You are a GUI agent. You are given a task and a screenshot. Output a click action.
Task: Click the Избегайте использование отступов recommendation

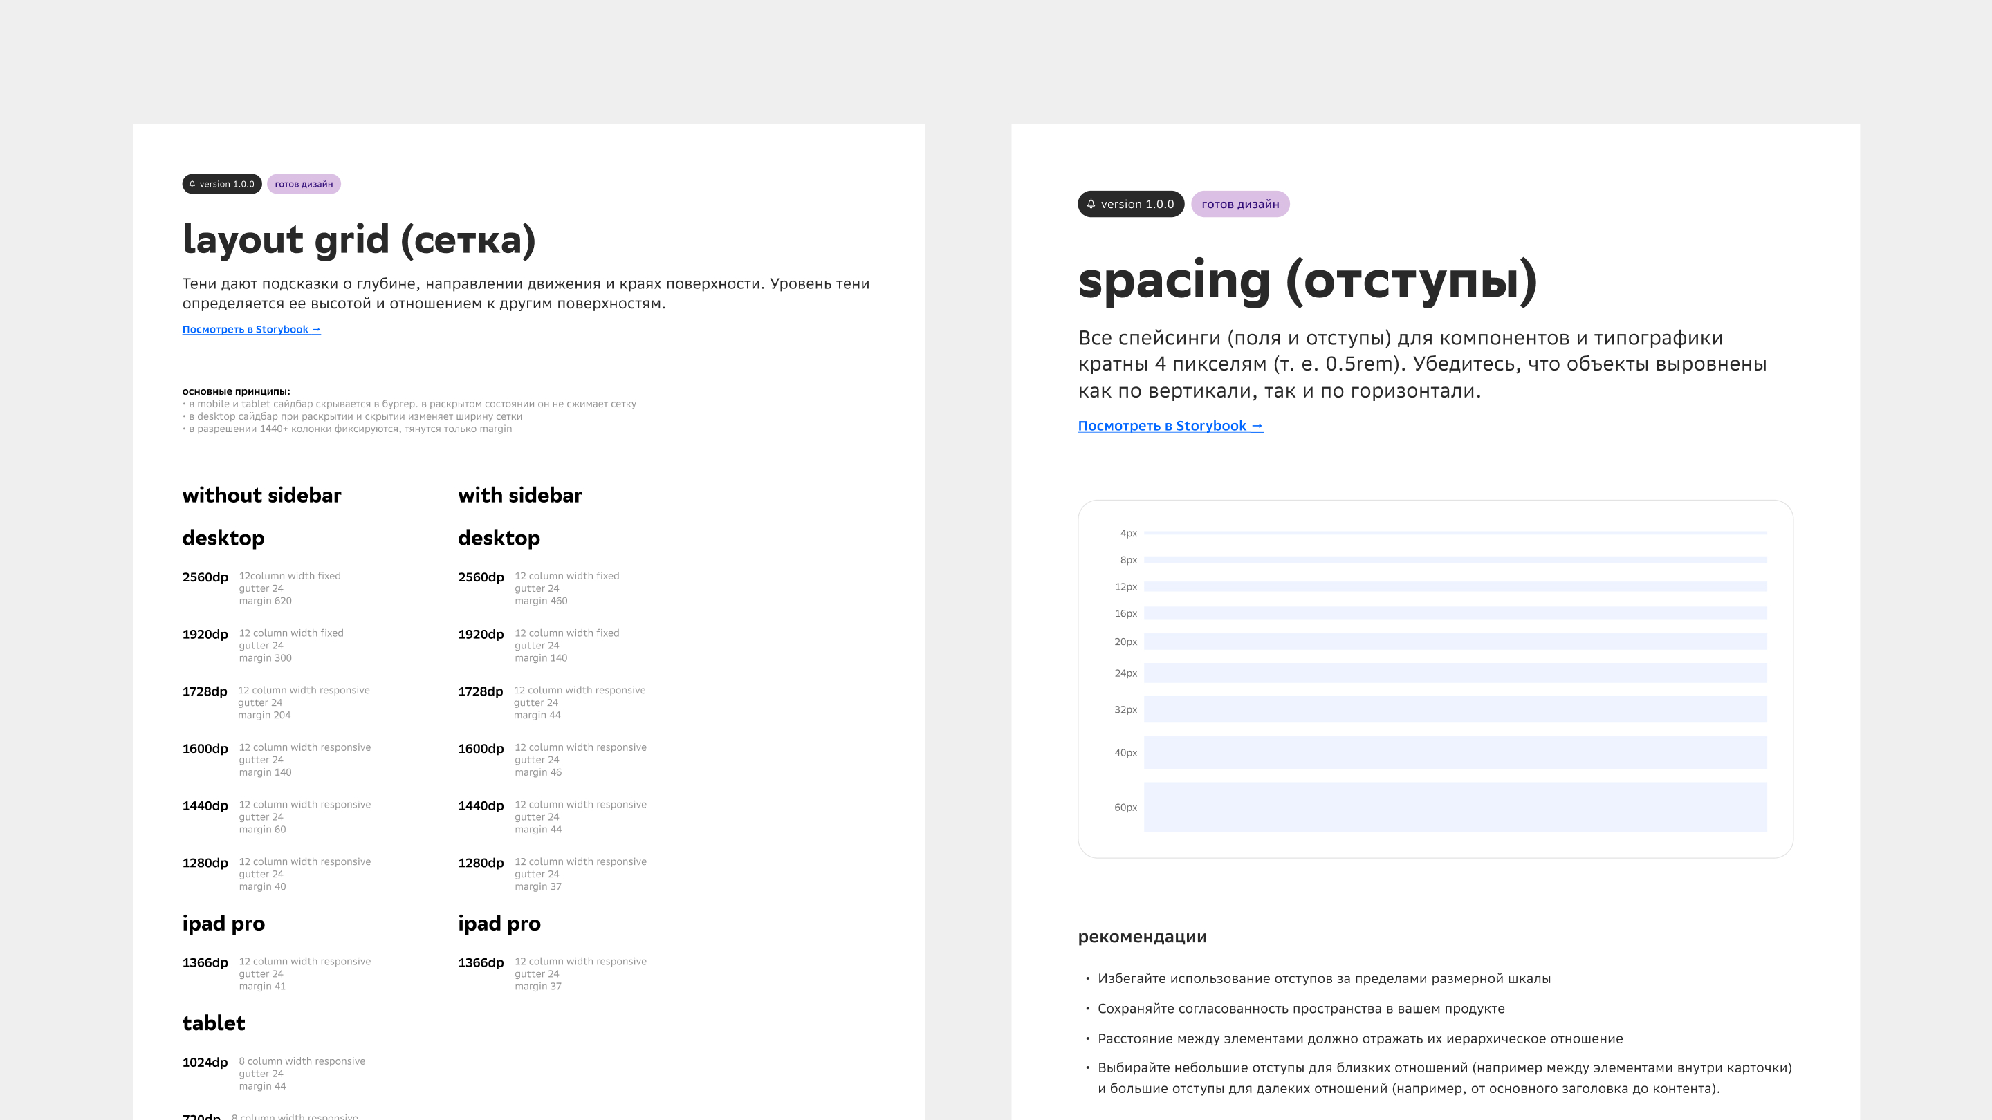(1324, 980)
